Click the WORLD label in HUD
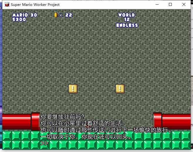The height and width of the screenshot is (152, 193). pyautogui.click(x=127, y=15)
